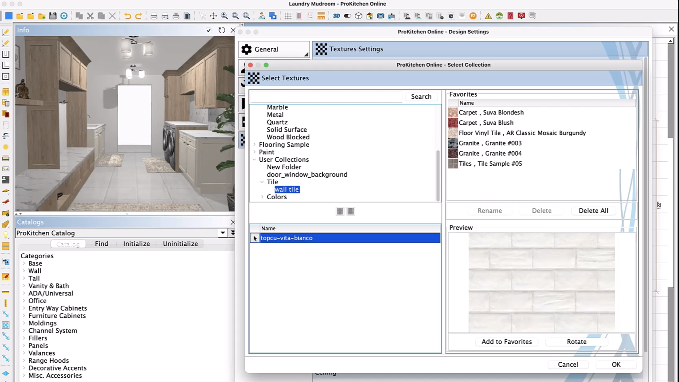This screenshot has height=382, width=679.
Task: Click the orange EZ icon
Action: 473,16
